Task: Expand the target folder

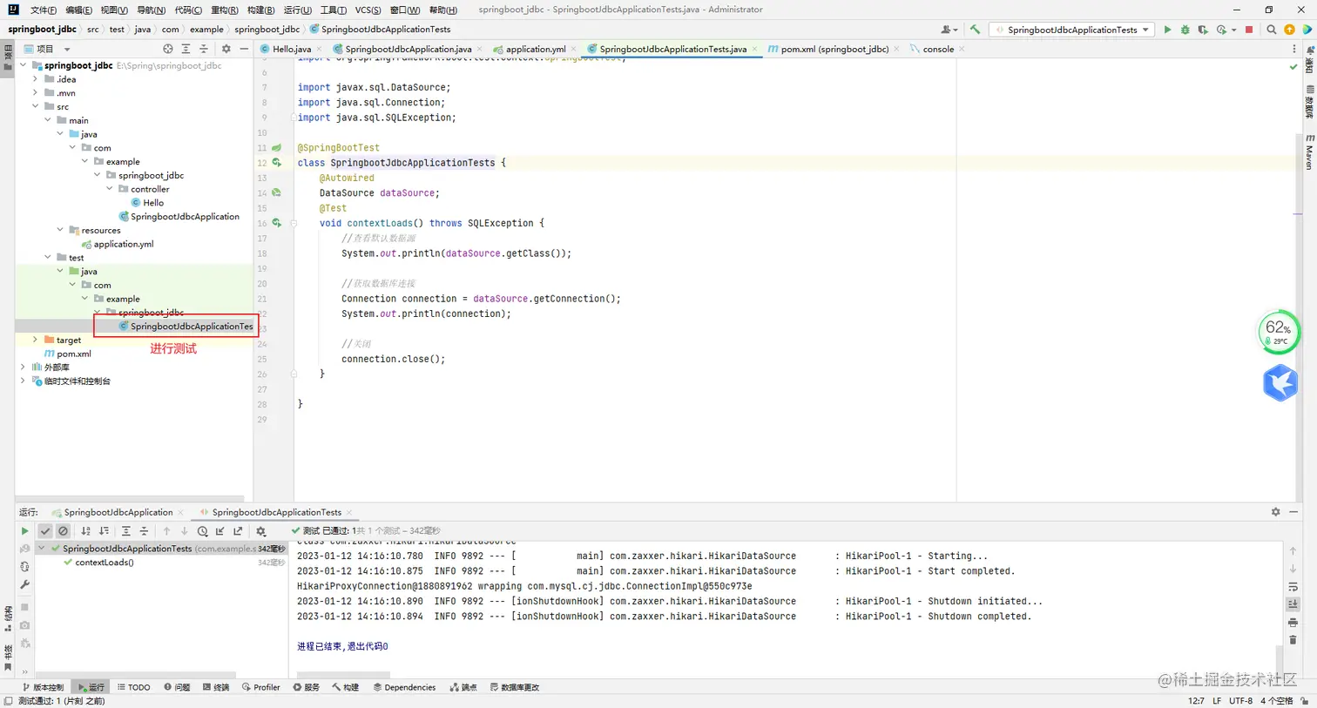Action: click(x=36, y=340)
